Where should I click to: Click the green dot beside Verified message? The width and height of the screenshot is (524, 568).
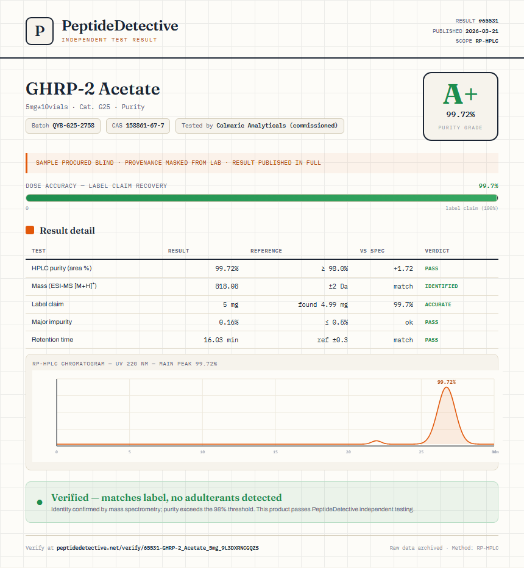[x=40, y=503]
